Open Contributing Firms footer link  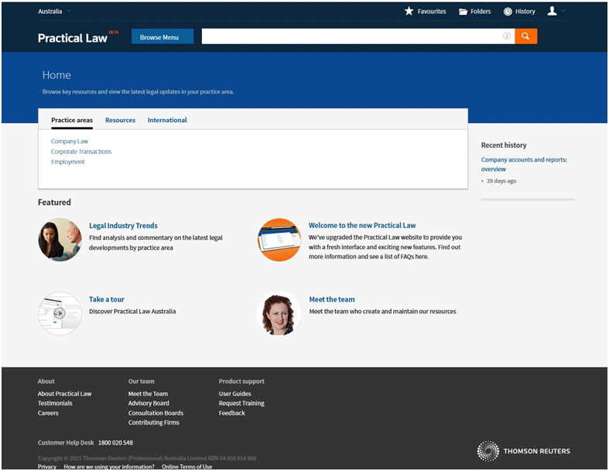click(153, 422)
